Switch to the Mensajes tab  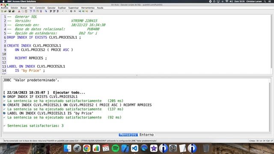[x=128, y=135]
